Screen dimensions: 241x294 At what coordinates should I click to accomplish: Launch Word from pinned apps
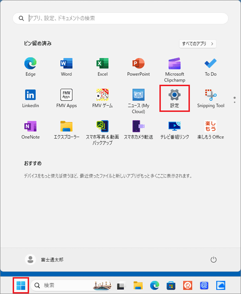(x=66, y=66)
